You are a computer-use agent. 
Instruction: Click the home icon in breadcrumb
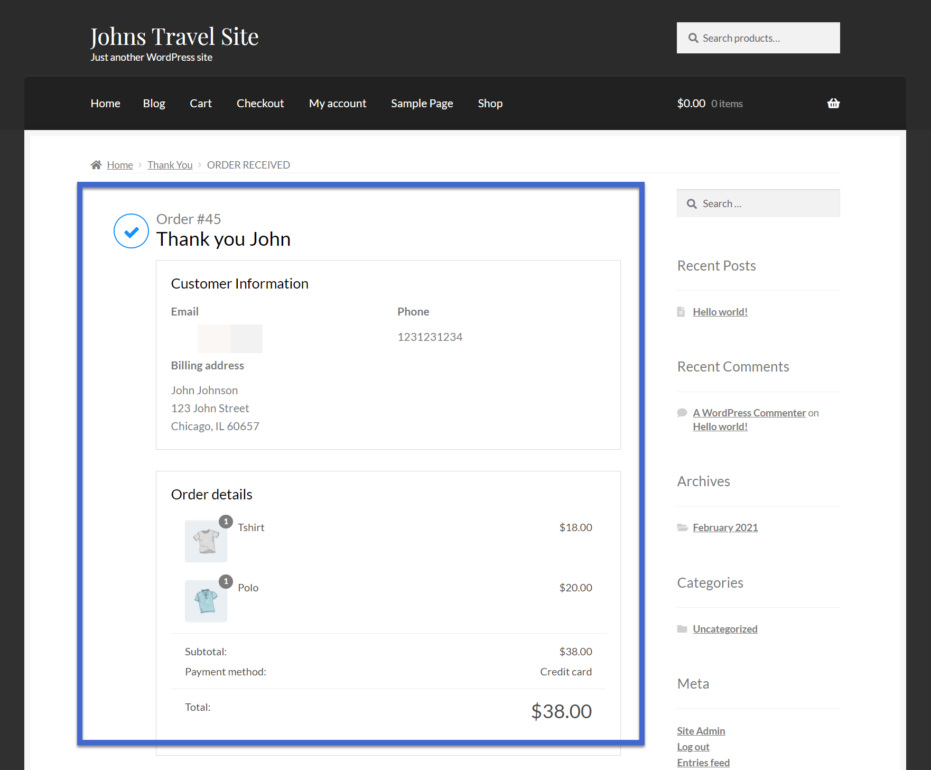click(x=96, y=165)
